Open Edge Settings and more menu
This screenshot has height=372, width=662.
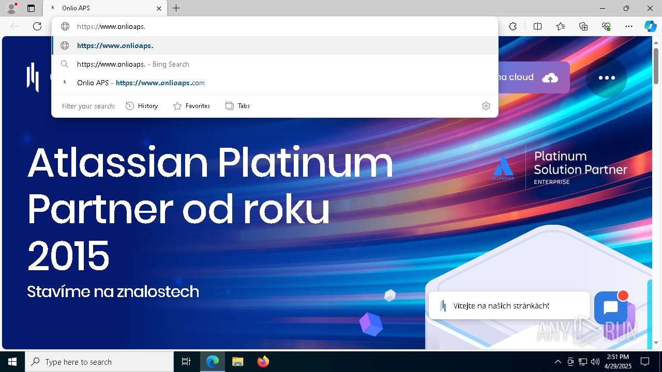[x=629, y=26]
